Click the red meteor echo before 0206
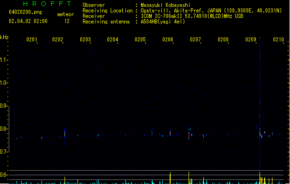Screen dimensions: 290x184 [x=170, y=133]
